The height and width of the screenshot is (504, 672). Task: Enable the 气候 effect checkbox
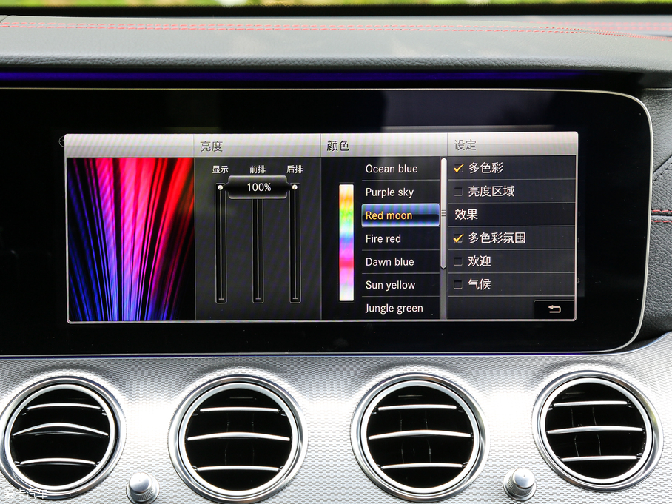(459, 284)
